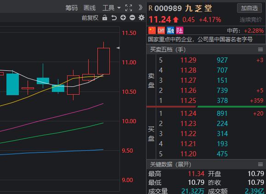Click the red-green buy/sell ratio bar
The height and width of the screenshot is (194, 266).
(x=206, y=107)
